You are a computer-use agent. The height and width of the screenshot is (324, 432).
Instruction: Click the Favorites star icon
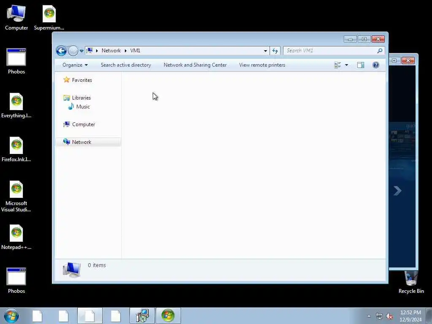point(66,80)
